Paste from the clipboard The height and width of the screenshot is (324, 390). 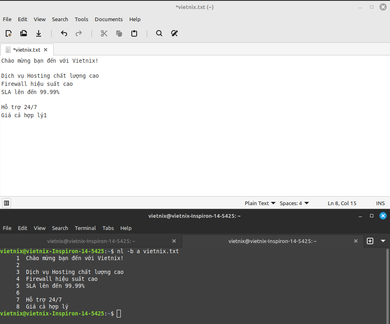coord(134,33)
